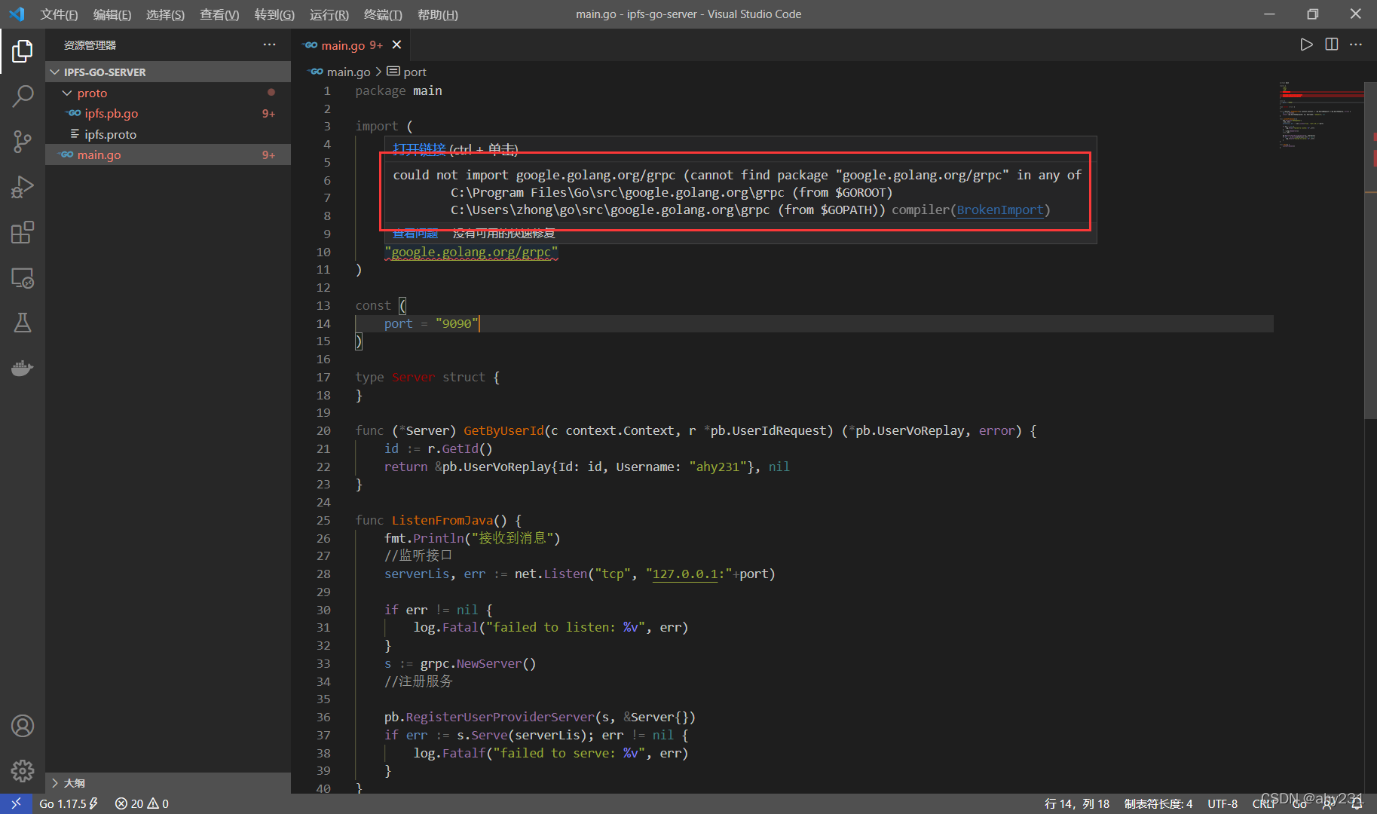Close the main.go editor tab
The width and height of the screenshot is (1377, 814).
pyautogui.click(x=396, y=45)
